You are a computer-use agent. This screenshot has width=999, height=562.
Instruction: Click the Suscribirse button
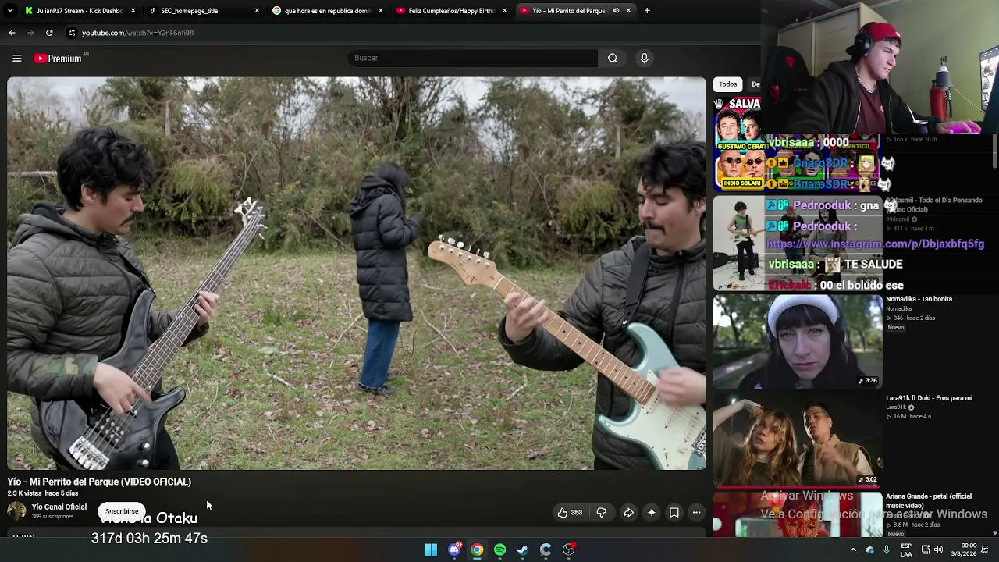(122, 512)
